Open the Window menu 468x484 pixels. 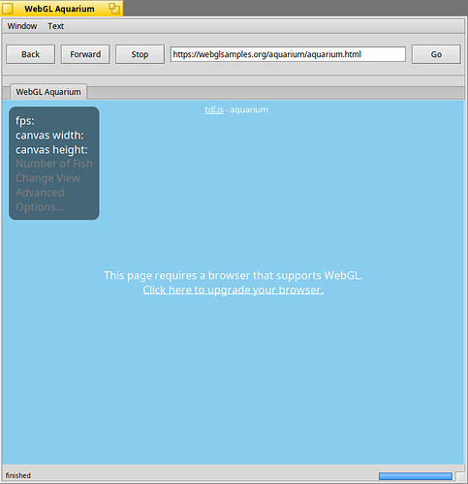click(x=22, y=26)
